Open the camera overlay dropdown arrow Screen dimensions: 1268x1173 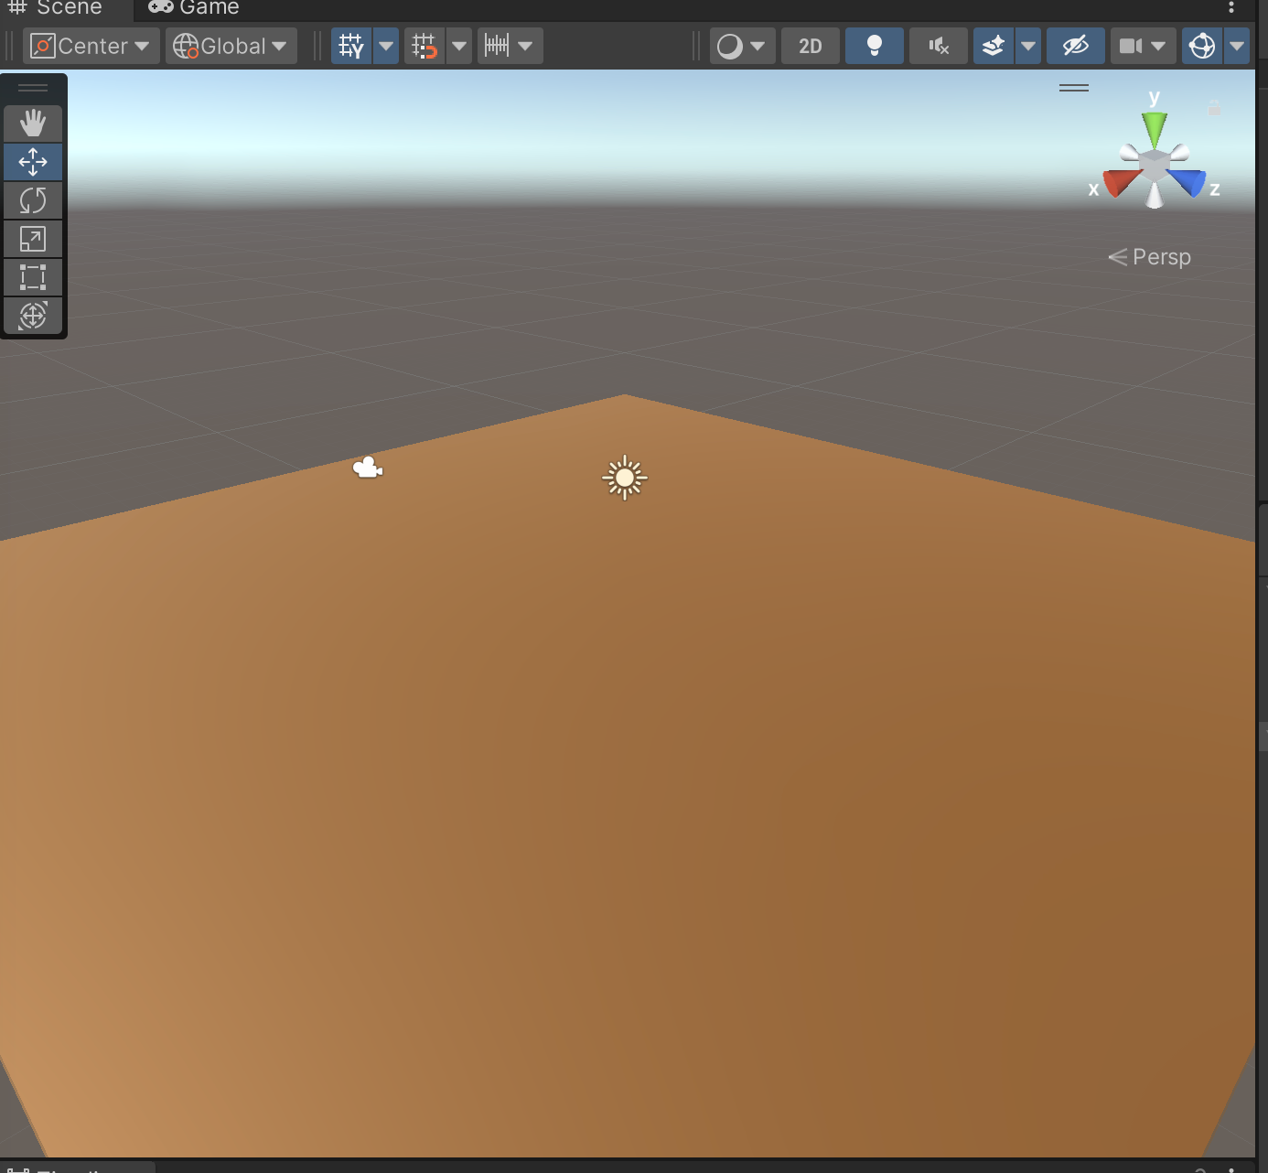tap(1159, 45)
